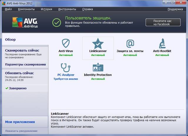Image resolution: width=188 pixels, height=136 pixels.
Task: Open the Поддержка menu item
Action: tap(175, 9)
